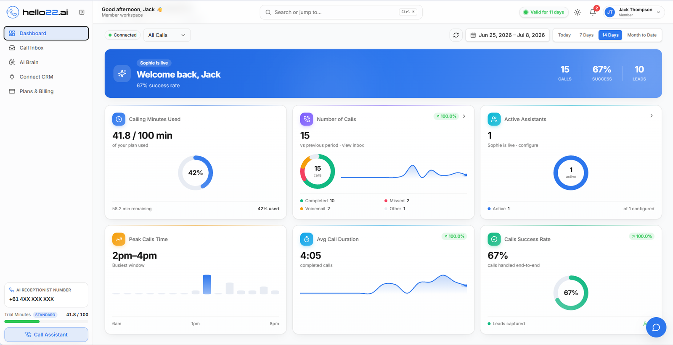Click the Avg Call Duration 100.0% badge
673x345 pixels.
click(x=454, y=236)
